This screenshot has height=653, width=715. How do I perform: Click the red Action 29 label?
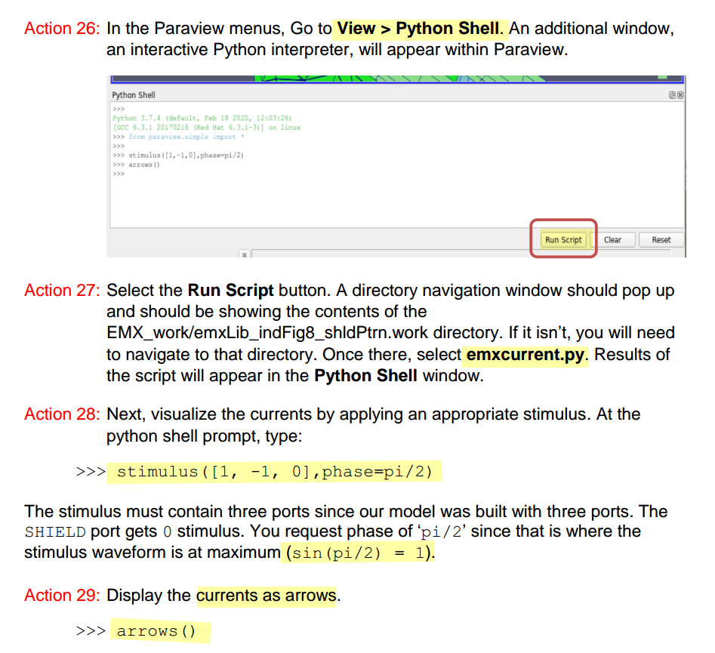62,596
